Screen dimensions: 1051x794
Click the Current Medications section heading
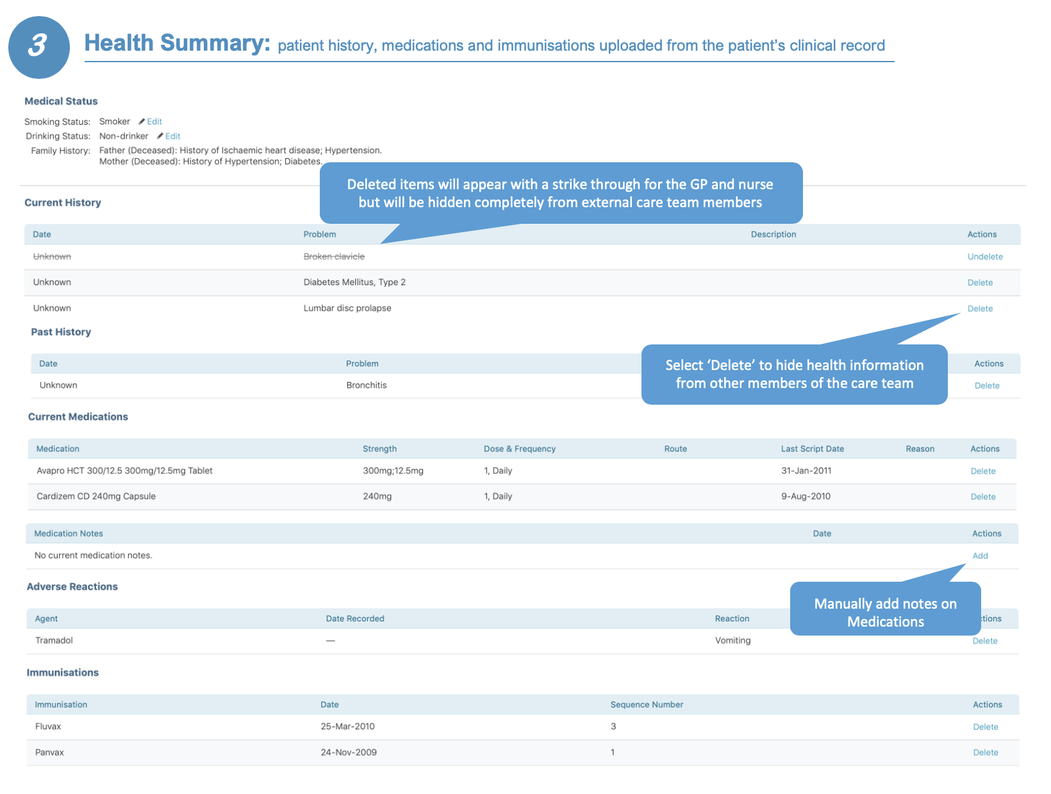pyautogui.click(x=78, y=417)
